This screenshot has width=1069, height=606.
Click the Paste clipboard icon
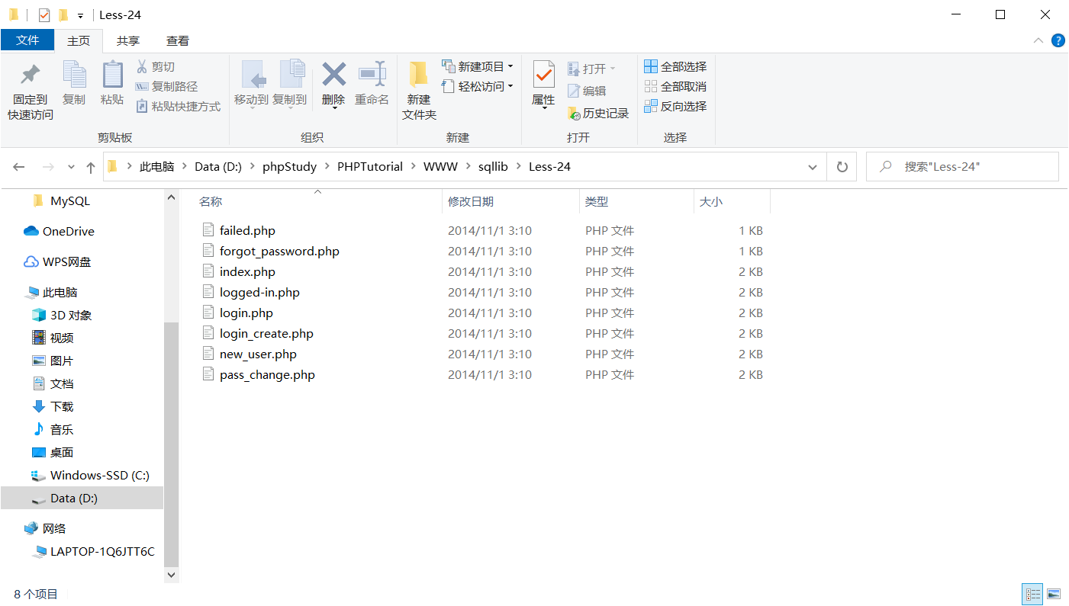coord(112,76)
